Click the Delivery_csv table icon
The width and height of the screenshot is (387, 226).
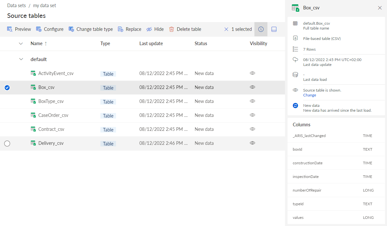[x=33, y=143]
